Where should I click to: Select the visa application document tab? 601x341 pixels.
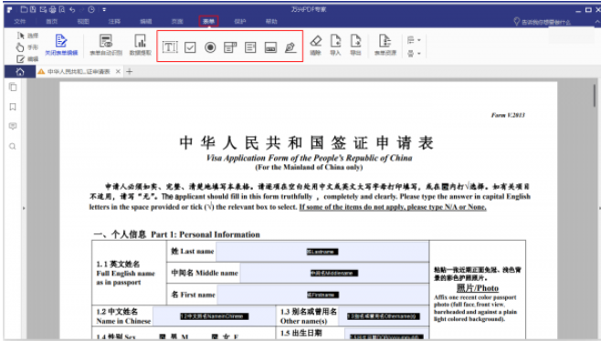click(79, 71)
